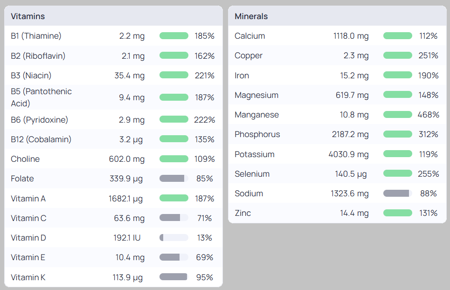Viewport: 450px width, 290px height.
Task: Click the Phosphorus row label
Action: (257, 134)
